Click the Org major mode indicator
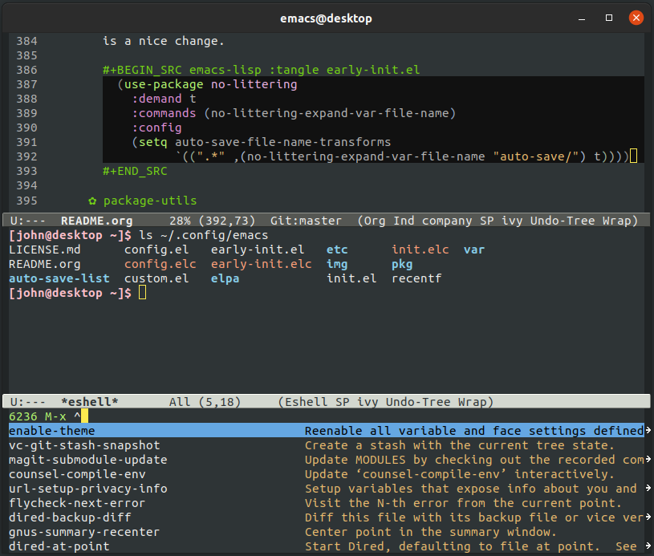The width and height of the screenshot is (654, 556). 374,221
